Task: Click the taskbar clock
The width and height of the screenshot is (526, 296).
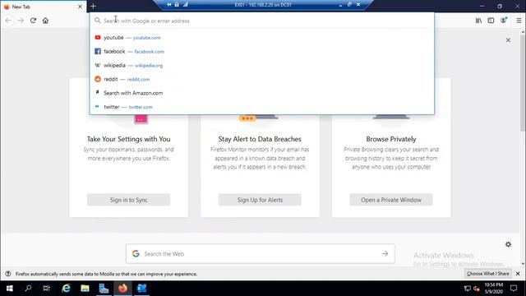Action: point(493,289)
